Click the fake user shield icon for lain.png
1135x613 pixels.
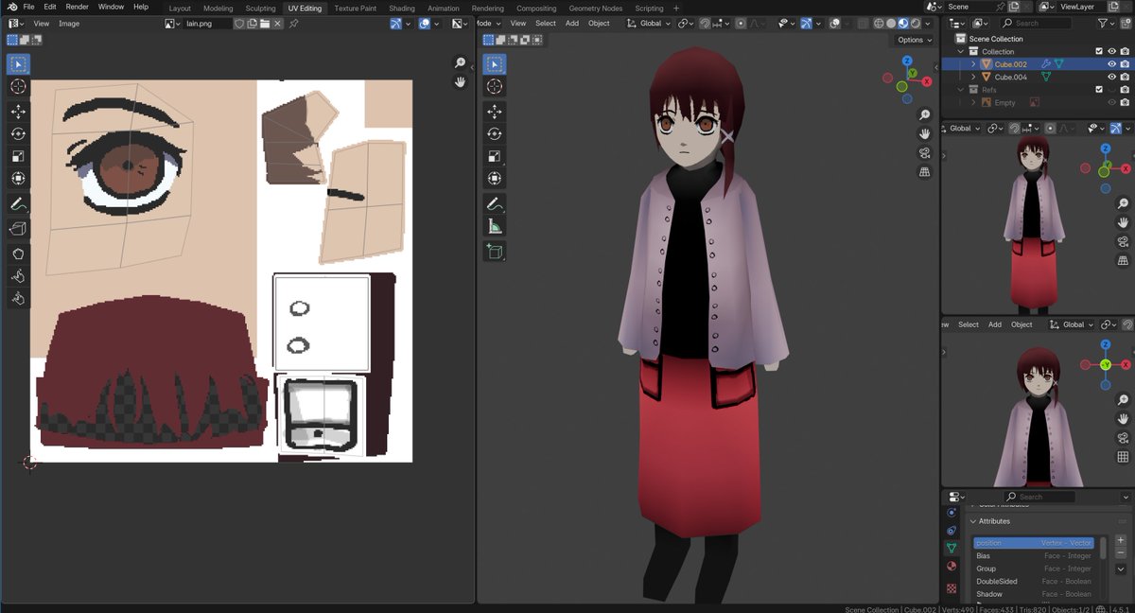[239, 23]
